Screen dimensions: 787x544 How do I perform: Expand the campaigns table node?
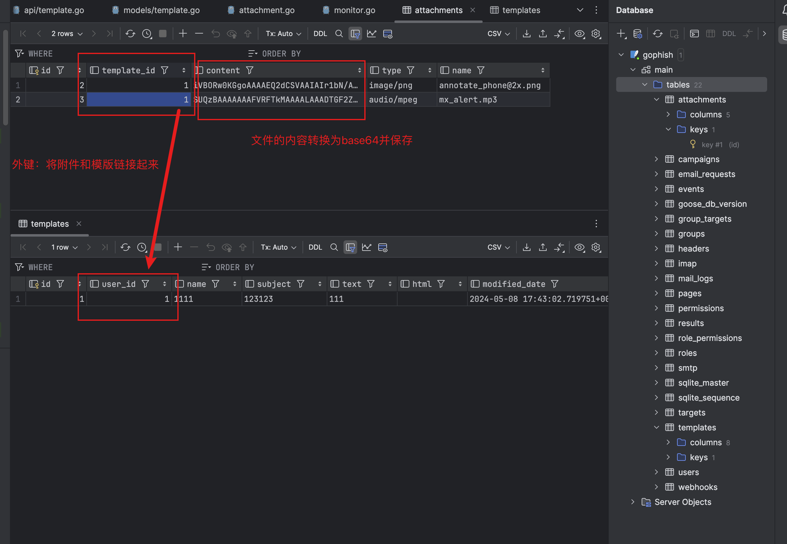pyautogui.click(x=657, y=159)
